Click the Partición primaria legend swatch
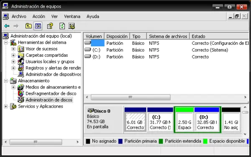Image resolution: width=251 pixels, height=157 pixels. (x=120, y=141)
